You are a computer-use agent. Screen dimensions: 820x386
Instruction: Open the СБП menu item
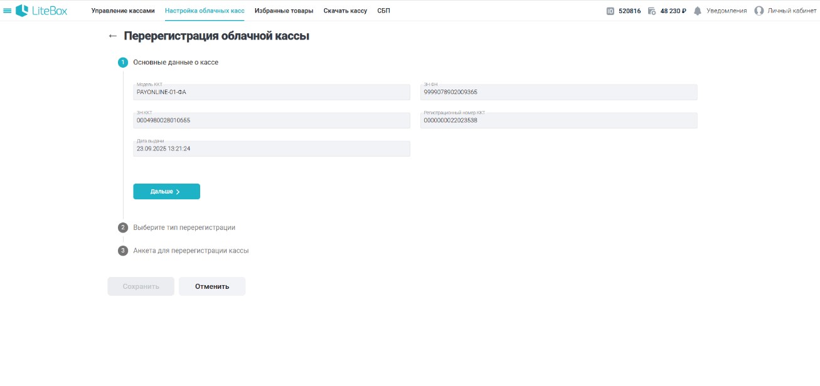pos(383,11)
